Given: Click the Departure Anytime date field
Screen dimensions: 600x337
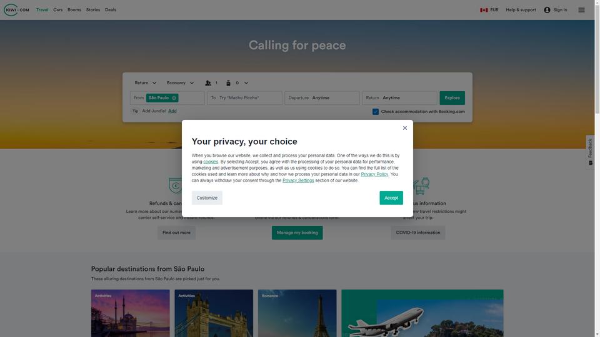Looking at the screenshot, I should pos(322,98).
